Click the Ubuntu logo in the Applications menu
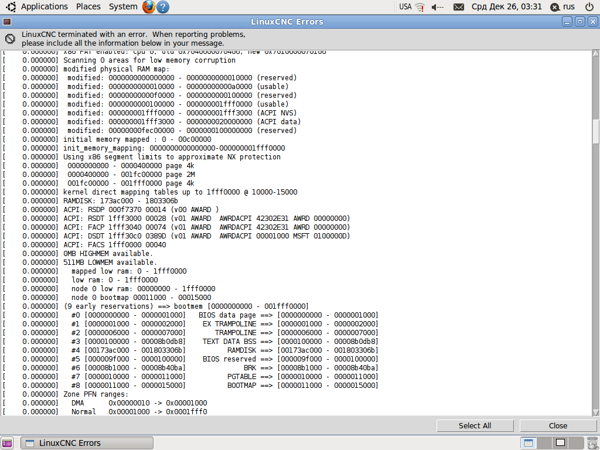 11,6
